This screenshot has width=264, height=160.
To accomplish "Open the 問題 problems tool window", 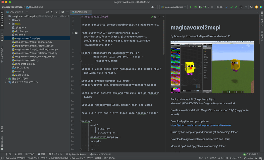I will tap(42, 154).
